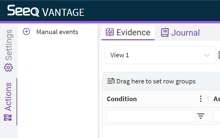Click the Actions panel waveform icon
This screenshot has height=138, width=220.
coord(8,117)
